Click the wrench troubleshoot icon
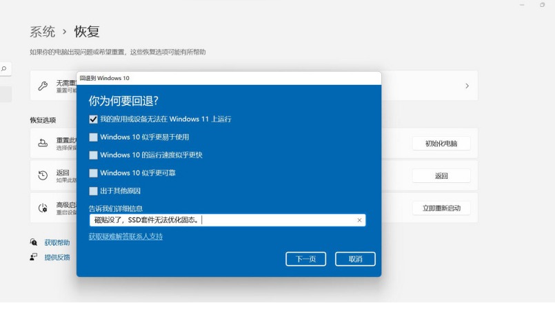555x310 pixels. click(x=43, y=86)
